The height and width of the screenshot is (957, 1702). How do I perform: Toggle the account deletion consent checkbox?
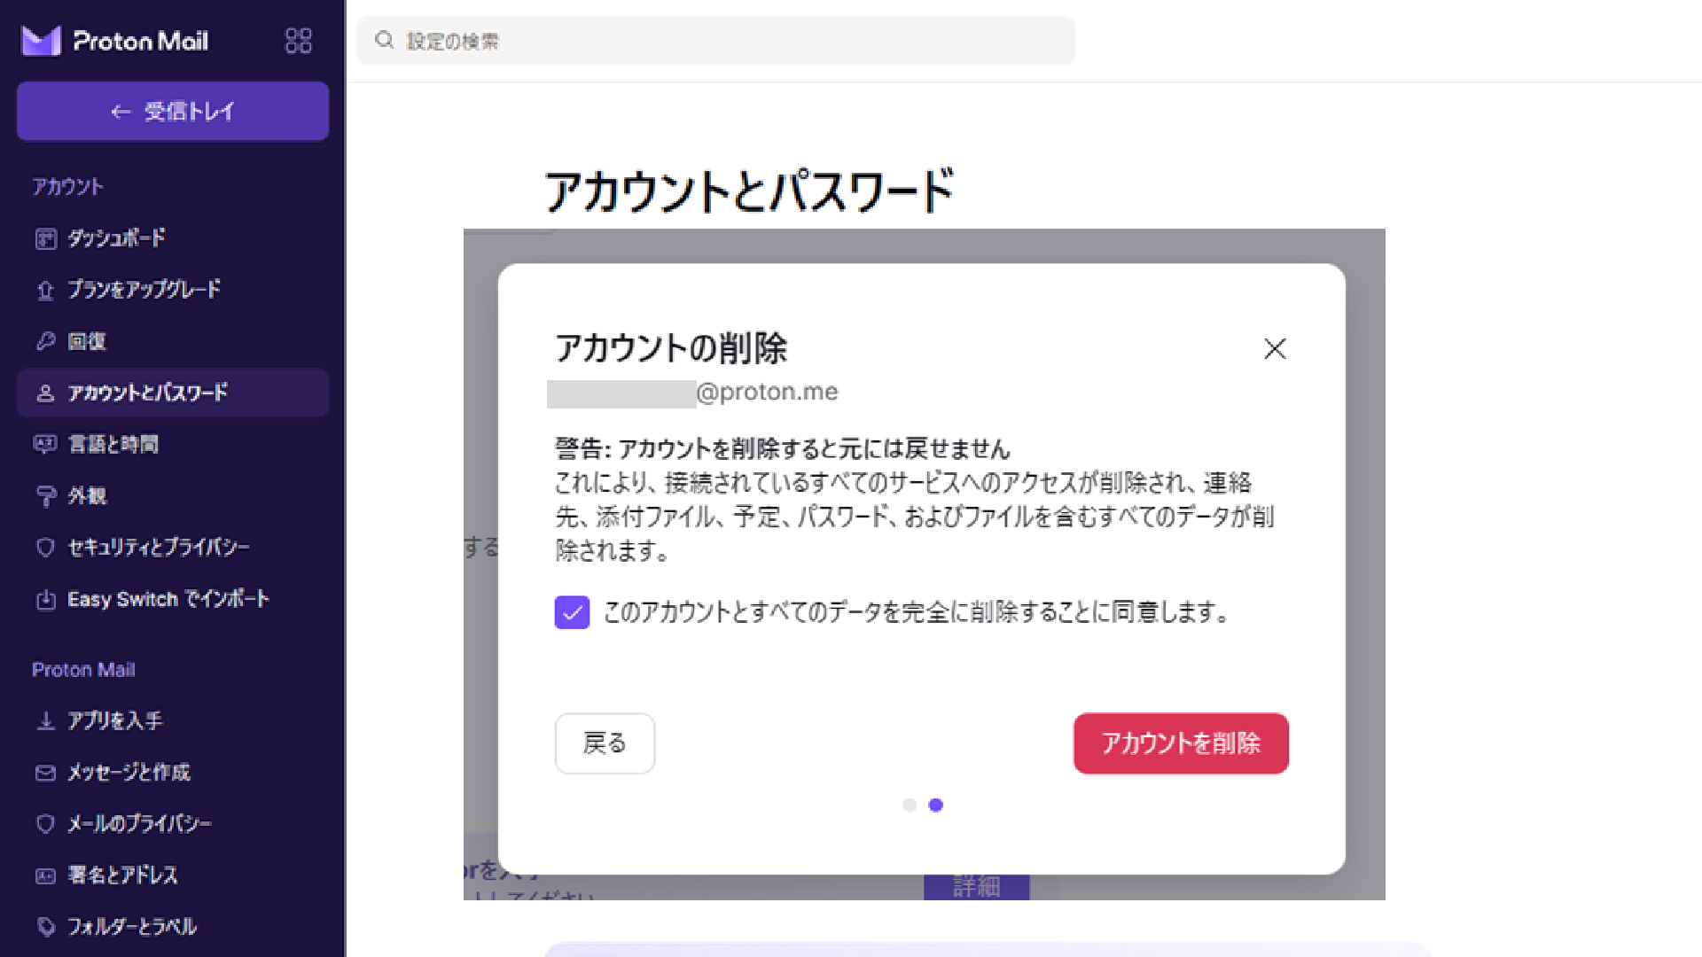click(x=572, y=612)
